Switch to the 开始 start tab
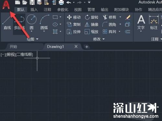This screenshot has height=121, width=162. click(x=13, y=47)
